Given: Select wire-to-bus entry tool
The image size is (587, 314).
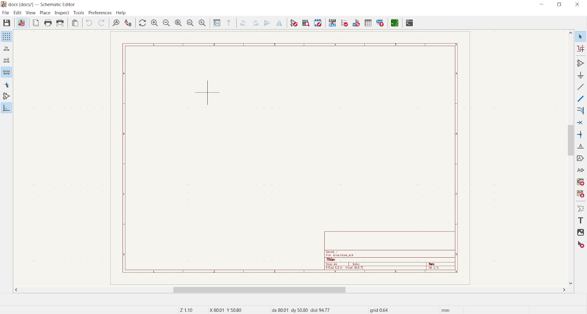Looking at the screenshot, I should tap(580, 111).
